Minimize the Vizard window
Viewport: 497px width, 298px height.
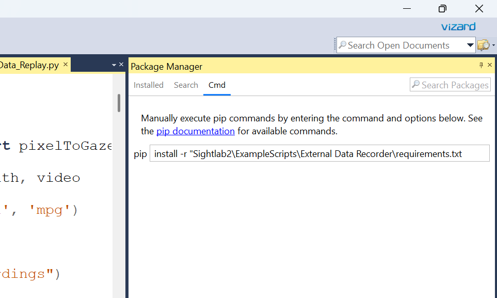pyautogui.click(x=407, y=9)
